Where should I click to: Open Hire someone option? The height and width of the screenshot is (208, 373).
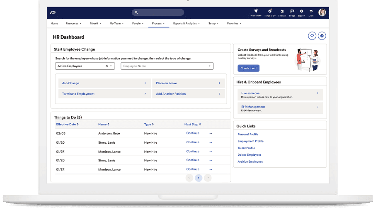coord(280,95)
